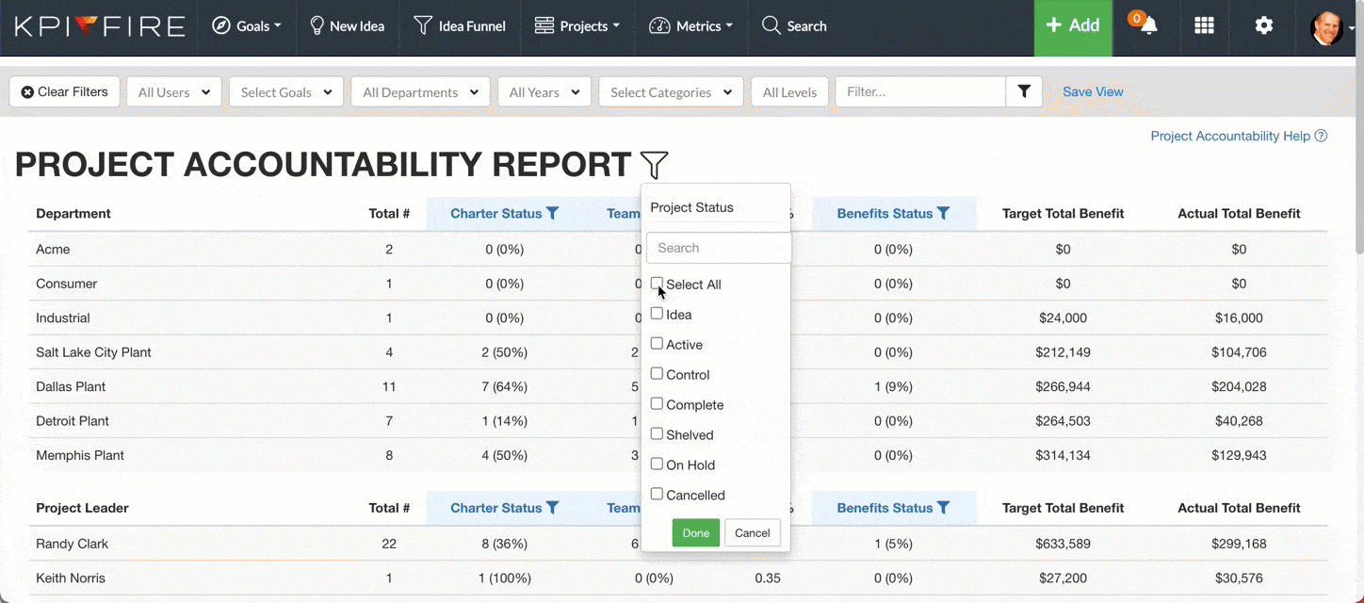Screen dimensions: 1364x603
Task: Check the Idea status checkbox
Action: [657, 314]
